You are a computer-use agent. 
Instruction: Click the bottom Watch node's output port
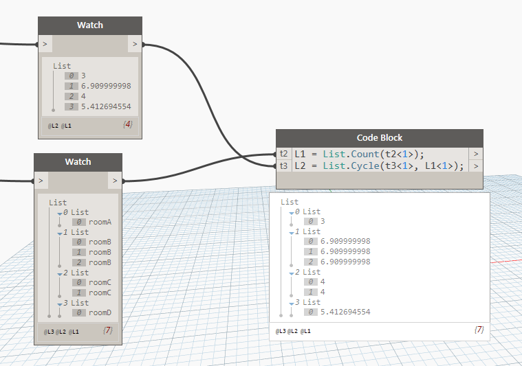coord(115,181)
